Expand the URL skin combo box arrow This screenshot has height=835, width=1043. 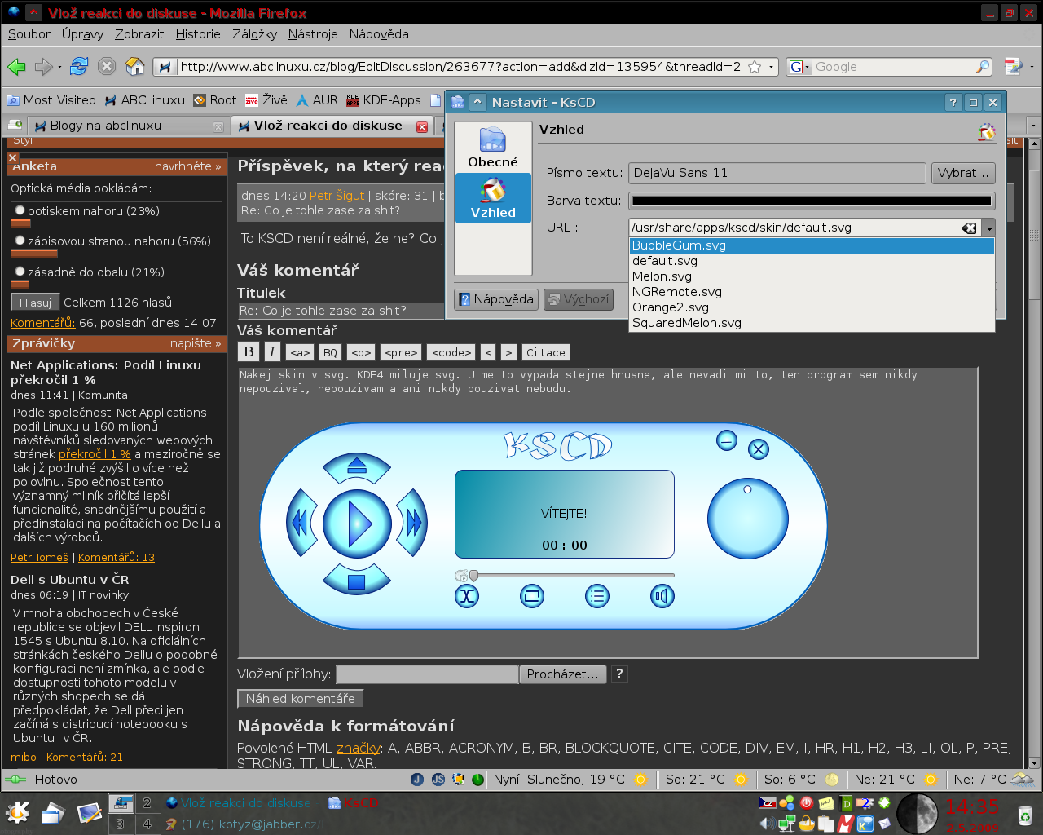[988, 228]
